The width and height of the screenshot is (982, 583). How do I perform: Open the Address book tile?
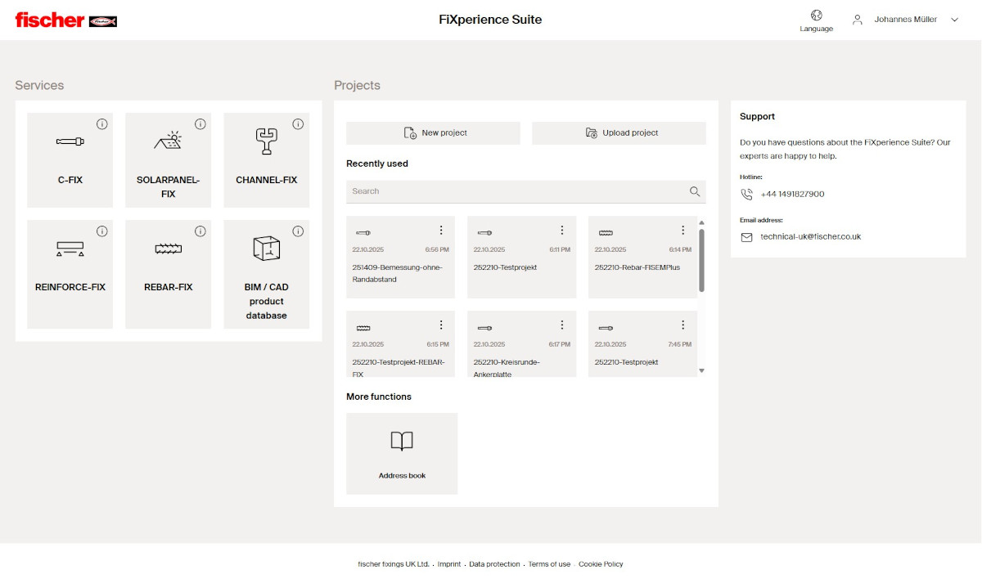tap(402, 454)
